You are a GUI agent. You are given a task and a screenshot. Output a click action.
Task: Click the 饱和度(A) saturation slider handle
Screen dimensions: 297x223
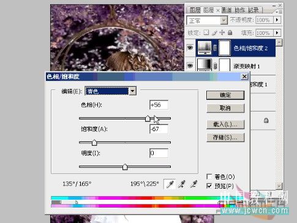(x=94, y=143)
